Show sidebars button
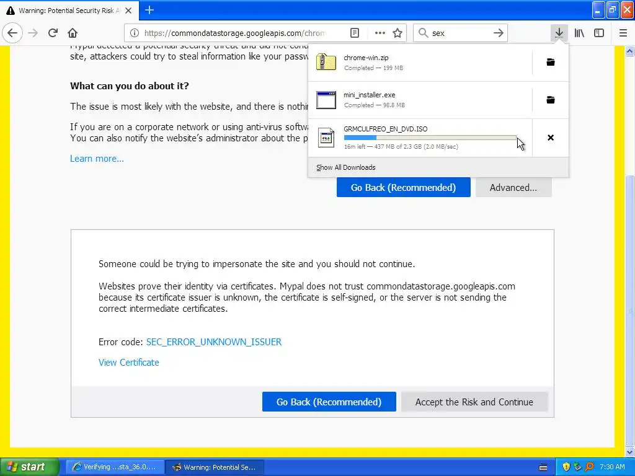Image resolution: width=635 pixels, height=476 pixels. tap(599, 33)
